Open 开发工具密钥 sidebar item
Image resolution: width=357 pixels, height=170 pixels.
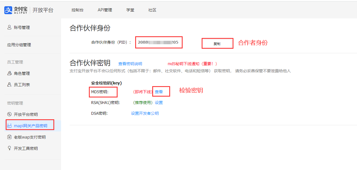click(x=26, y=148)
